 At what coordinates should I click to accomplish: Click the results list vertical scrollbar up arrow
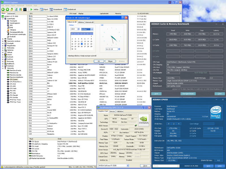(180, 13)
